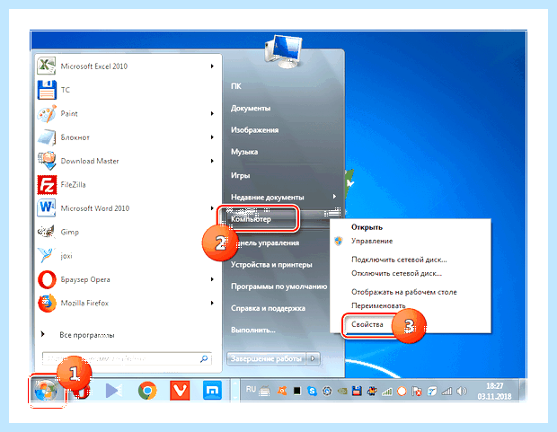This screenshot has width=557, height=432.
Task: Open Программы по умолчанию
Action: 278,287
